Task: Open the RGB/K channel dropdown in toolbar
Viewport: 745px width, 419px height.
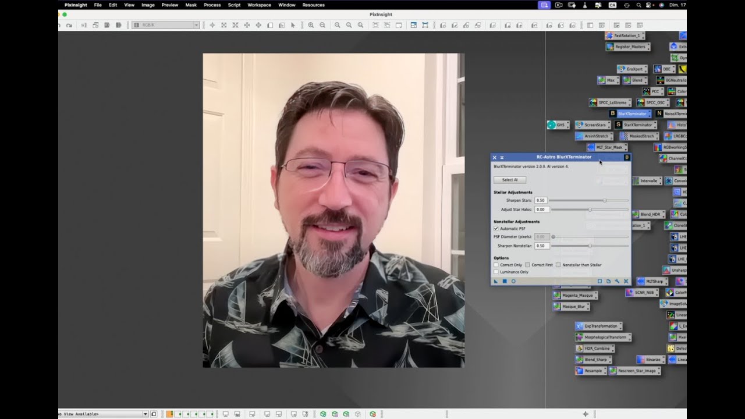Action: tap(166, 25)
